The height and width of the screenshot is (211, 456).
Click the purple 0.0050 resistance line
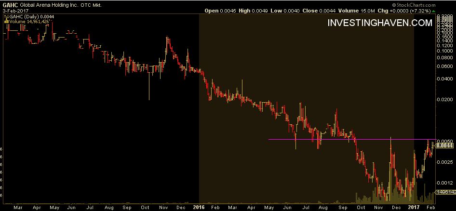(x=337, y=139)
